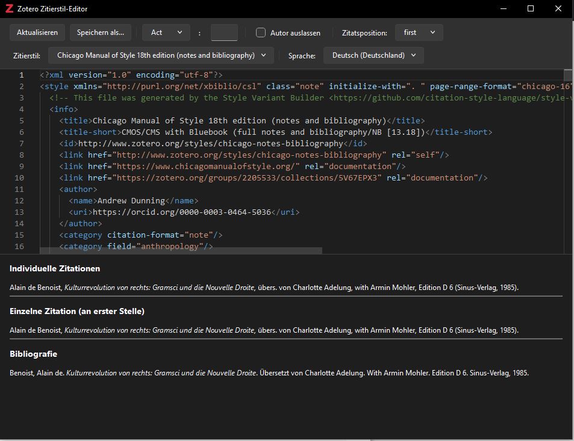Expand the Zitierstil Chicago Manual dropdown

tap(161, 55)
